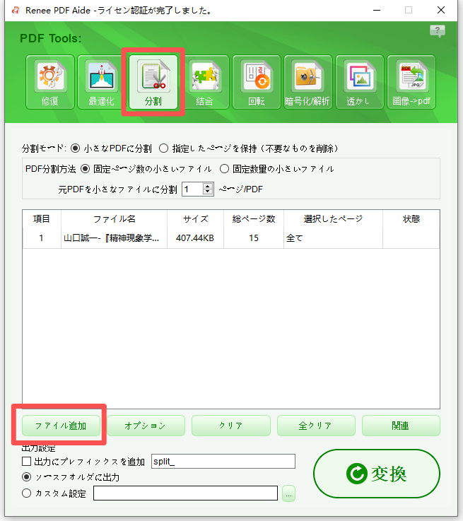
Task: Open the オプション (Options) button
Action: pos(146,426)
